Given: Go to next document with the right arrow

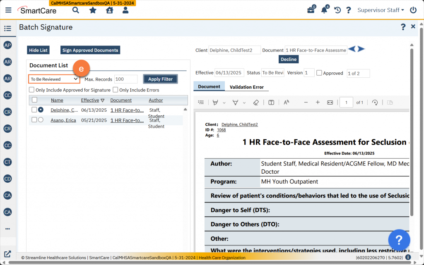Looking at the screenshot, I should (361, 49).
